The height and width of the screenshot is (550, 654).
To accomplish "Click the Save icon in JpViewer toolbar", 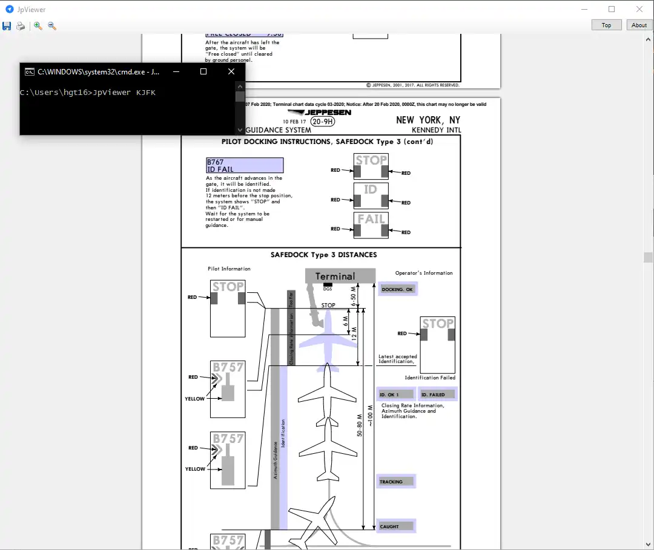I will pos(7,26).
